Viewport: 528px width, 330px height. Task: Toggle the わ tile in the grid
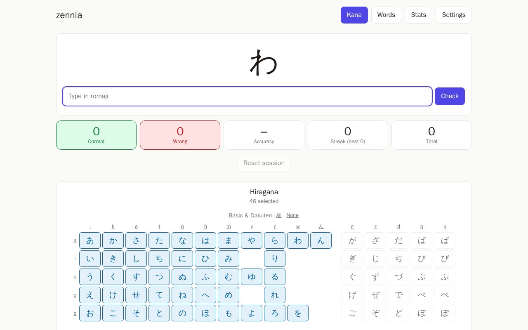click(298, 240)
